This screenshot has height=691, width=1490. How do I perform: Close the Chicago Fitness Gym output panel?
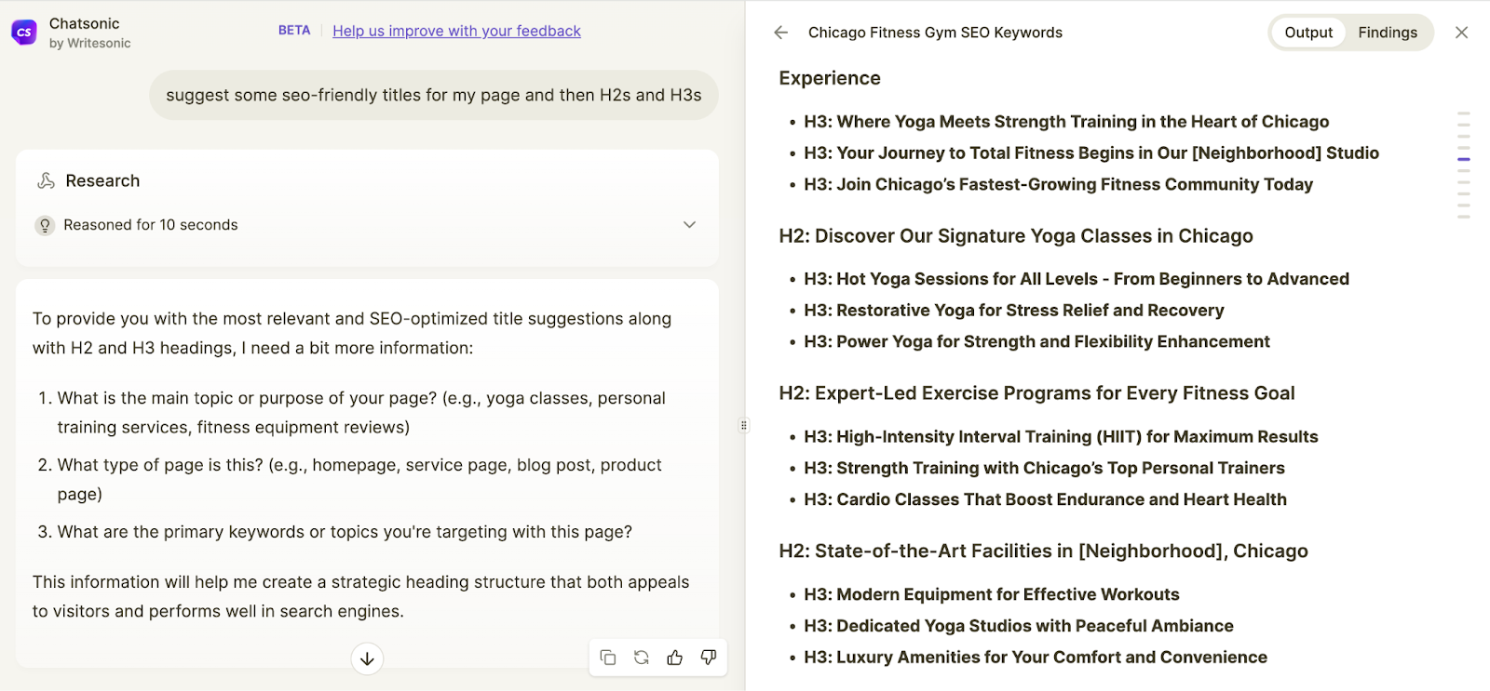1461,33
